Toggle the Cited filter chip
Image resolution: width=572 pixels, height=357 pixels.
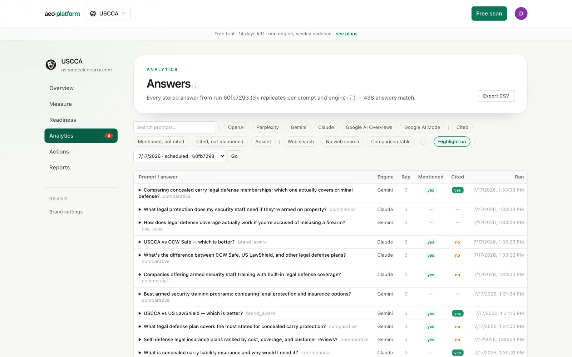462,127
